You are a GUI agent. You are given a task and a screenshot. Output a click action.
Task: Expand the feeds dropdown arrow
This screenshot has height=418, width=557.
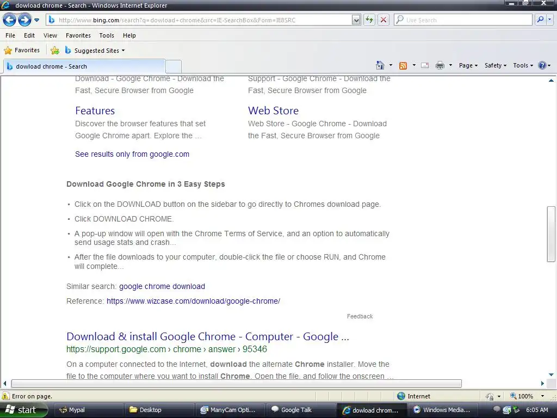click(x=414, y=65)
